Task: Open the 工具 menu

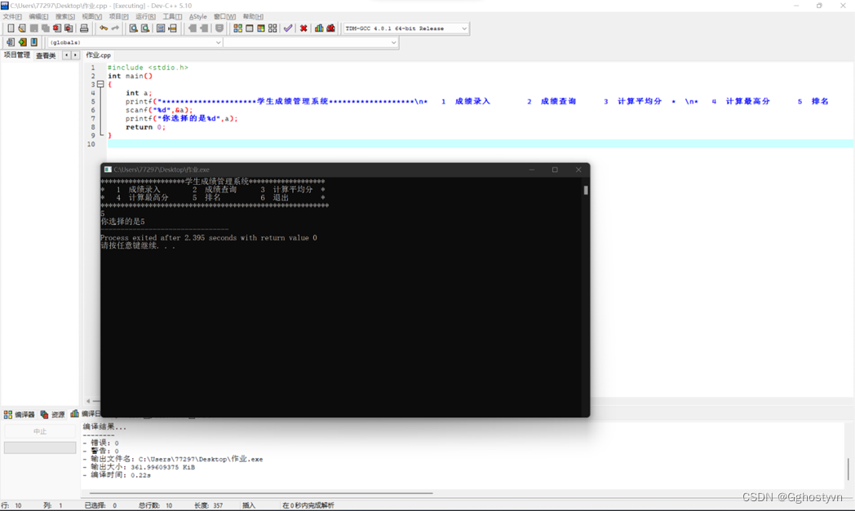Action: [x=172, y=16]
